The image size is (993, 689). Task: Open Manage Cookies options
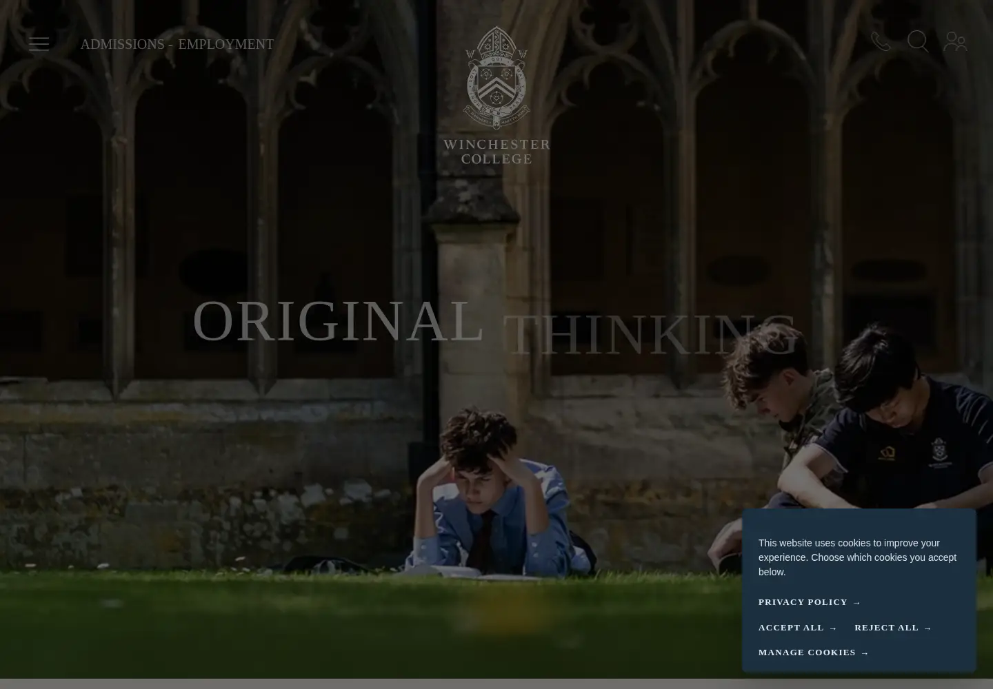click(x=814, y=652)
